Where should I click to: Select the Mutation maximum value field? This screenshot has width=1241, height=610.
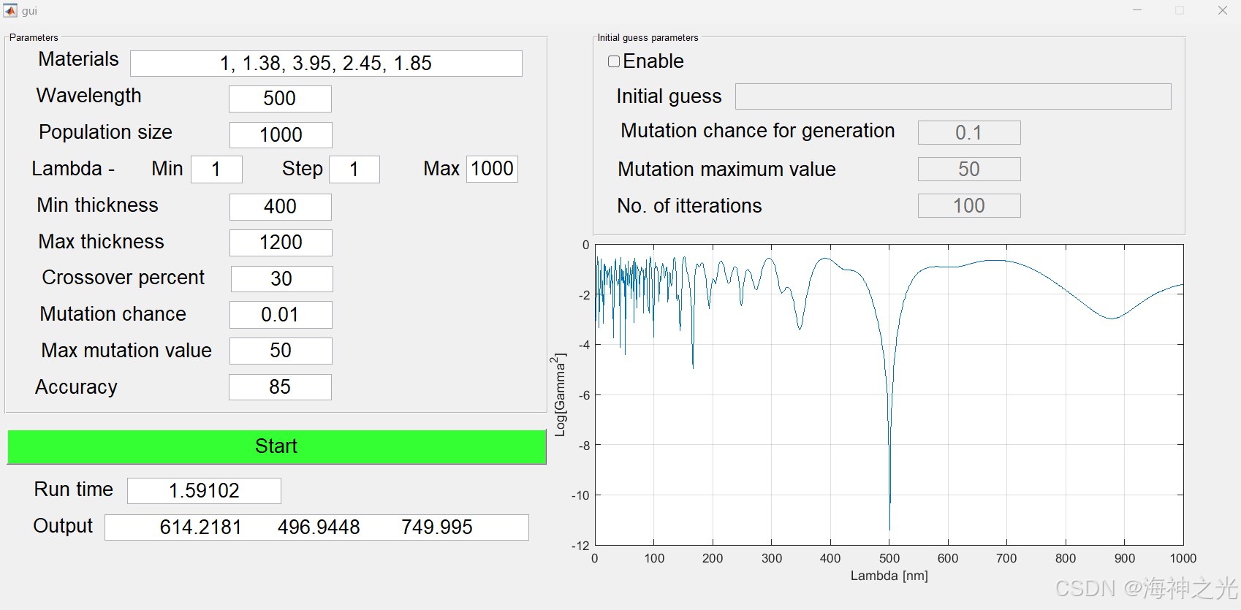pos(969,169)
